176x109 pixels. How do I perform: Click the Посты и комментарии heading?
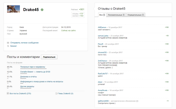(23, 57)
